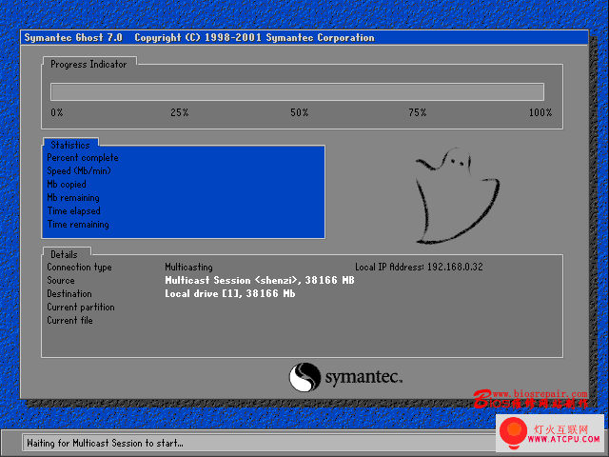Click the Ghost mascot drawing
The image size is (609, 457).
pyautogui.click(x=457, y=196)
